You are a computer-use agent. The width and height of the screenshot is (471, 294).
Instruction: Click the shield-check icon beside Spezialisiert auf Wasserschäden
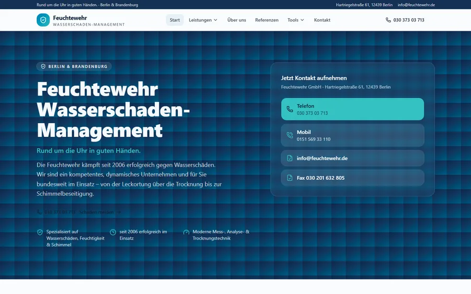(x=40, y=232)
